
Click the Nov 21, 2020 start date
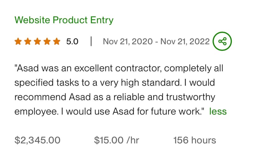(x=128, y=41)
